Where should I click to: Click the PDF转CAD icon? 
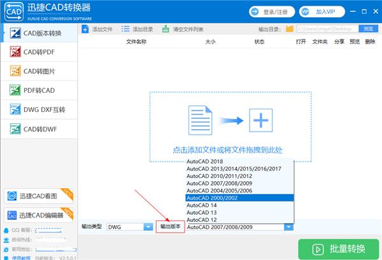[x=15, y=90]
